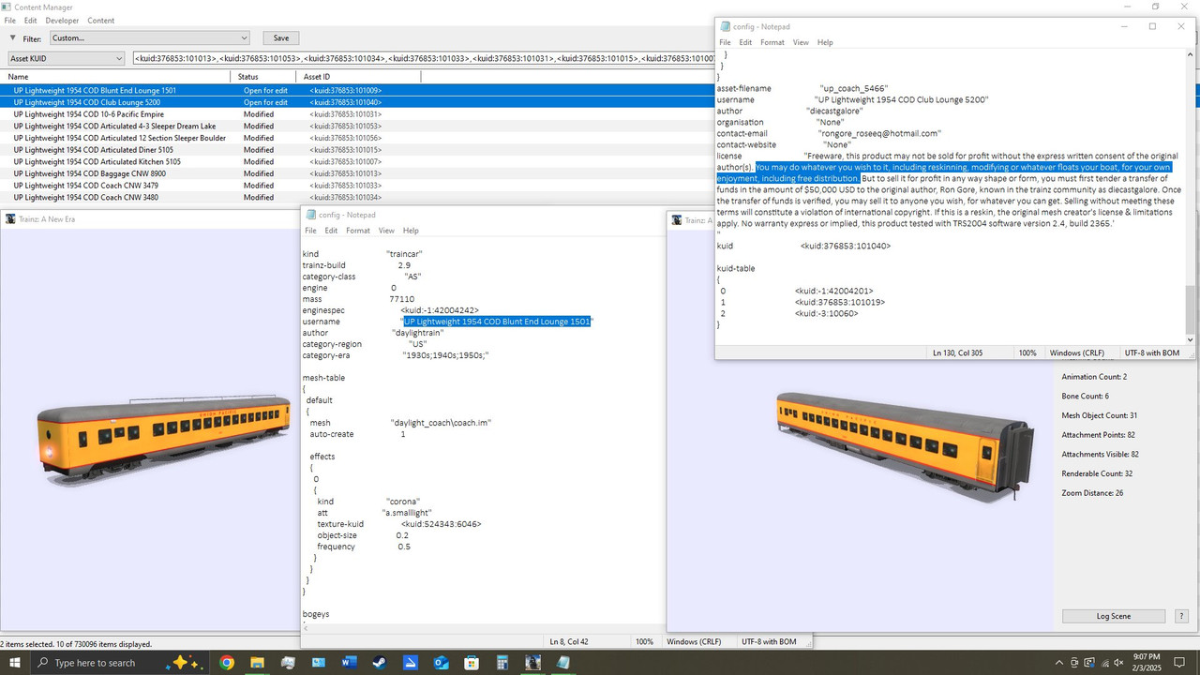This screenshot has width=1200, height=675.
Task: Save the current filter
Action: (x=281, y=38)
